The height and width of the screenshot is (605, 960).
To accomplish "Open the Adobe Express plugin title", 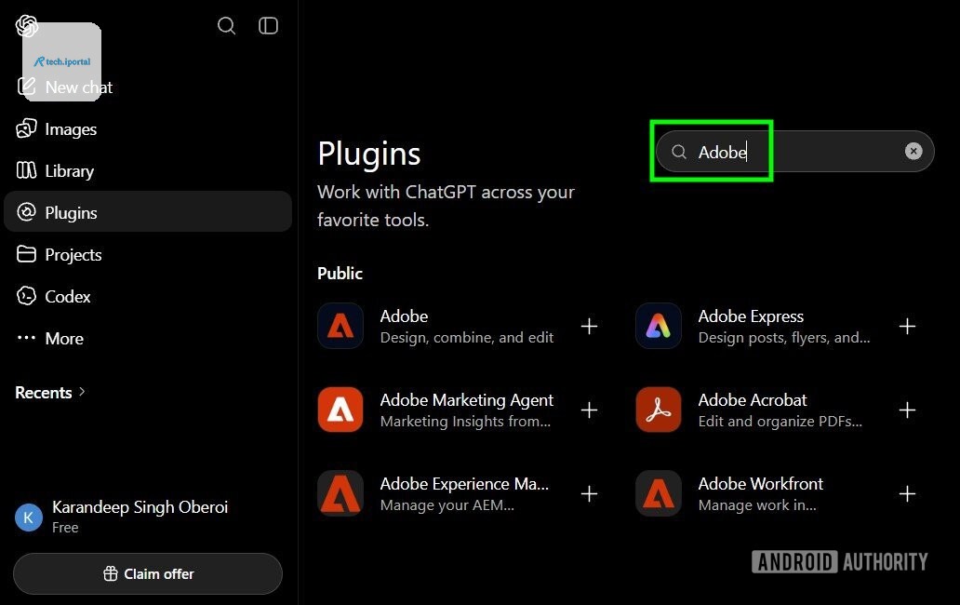I will (x=751, y=316).
